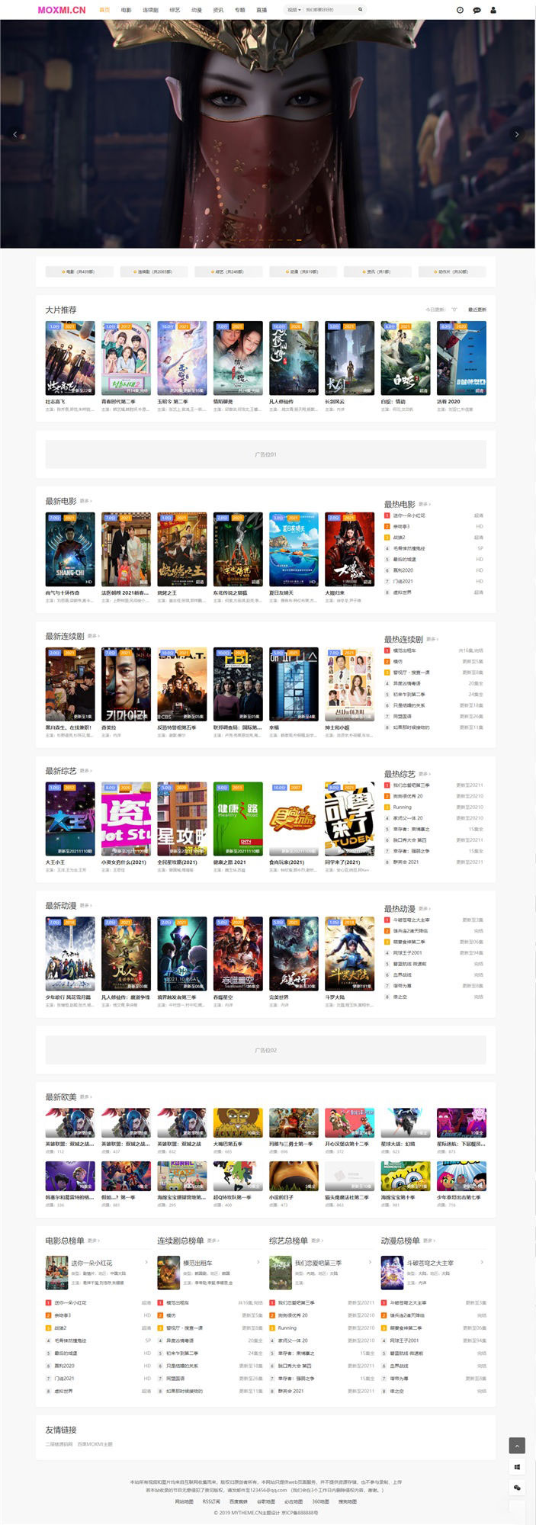Expand 更多 next to 电影总榜单

93,1241
